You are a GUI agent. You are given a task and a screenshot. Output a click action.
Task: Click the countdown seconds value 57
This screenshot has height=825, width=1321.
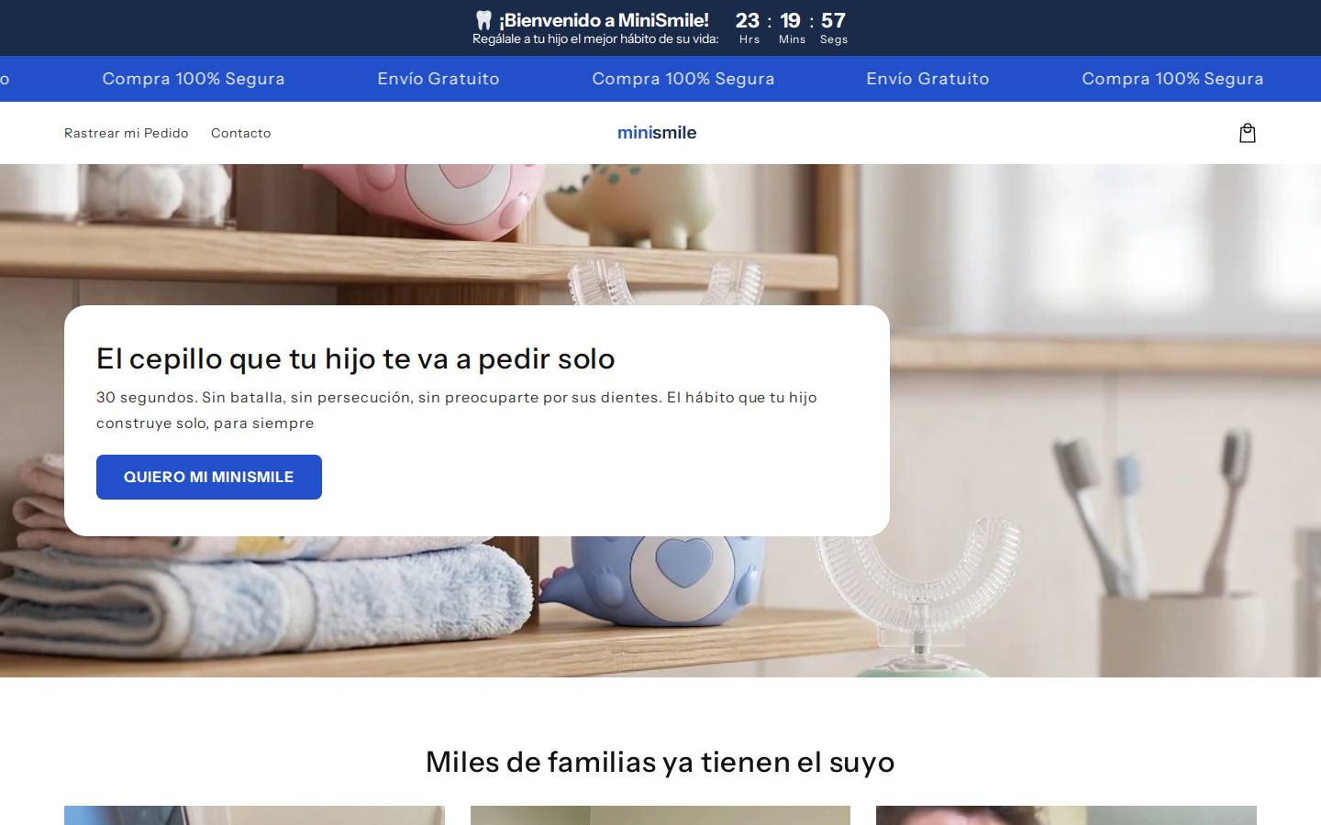pos(833,20)
